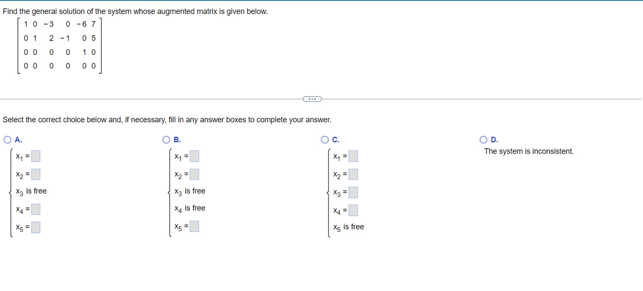Click the x1 answer box under choice A
The image size is (643, 291).
[x=36, y=156]
